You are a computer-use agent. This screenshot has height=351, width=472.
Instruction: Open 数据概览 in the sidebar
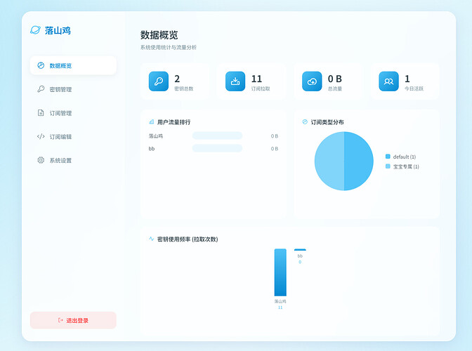pos(73,65)
